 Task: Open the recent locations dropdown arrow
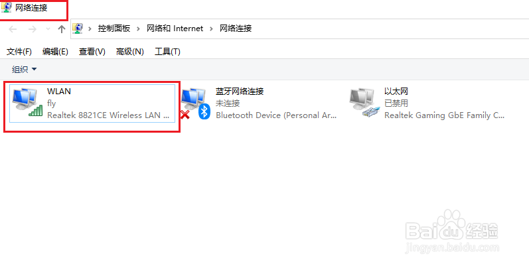(48, 29)
